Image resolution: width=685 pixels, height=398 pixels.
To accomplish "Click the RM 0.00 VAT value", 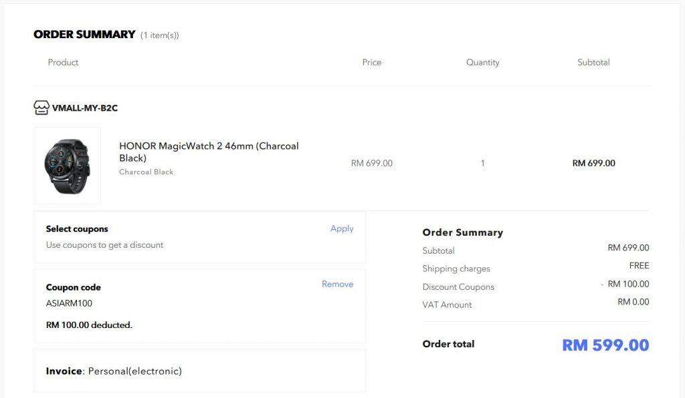I will 633,302.
